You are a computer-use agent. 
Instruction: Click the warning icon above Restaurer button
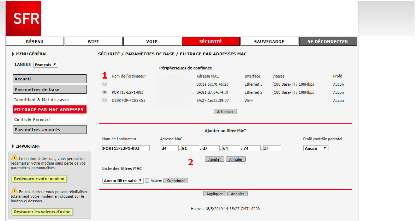(x=14, y=190)
